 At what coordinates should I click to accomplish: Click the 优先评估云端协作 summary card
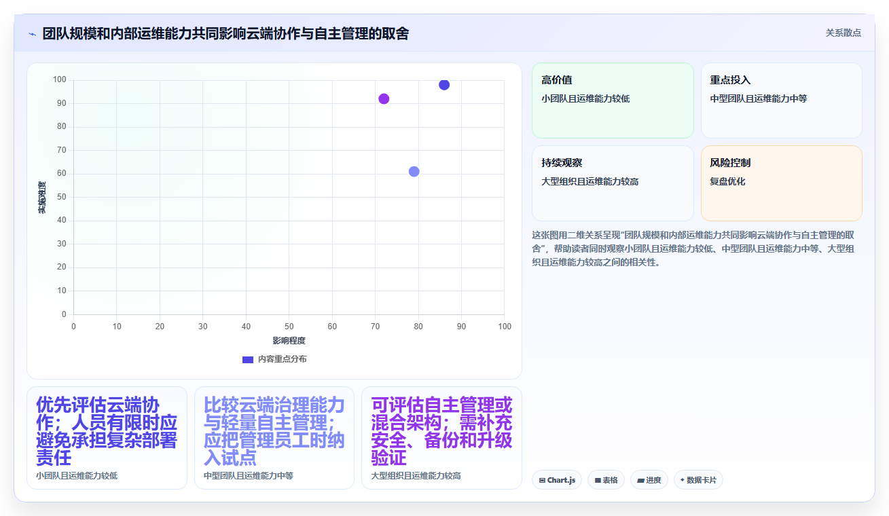tap(107, 438)
